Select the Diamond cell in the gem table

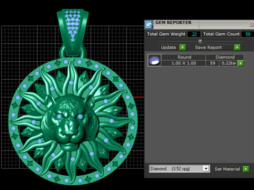pos(225,57)
